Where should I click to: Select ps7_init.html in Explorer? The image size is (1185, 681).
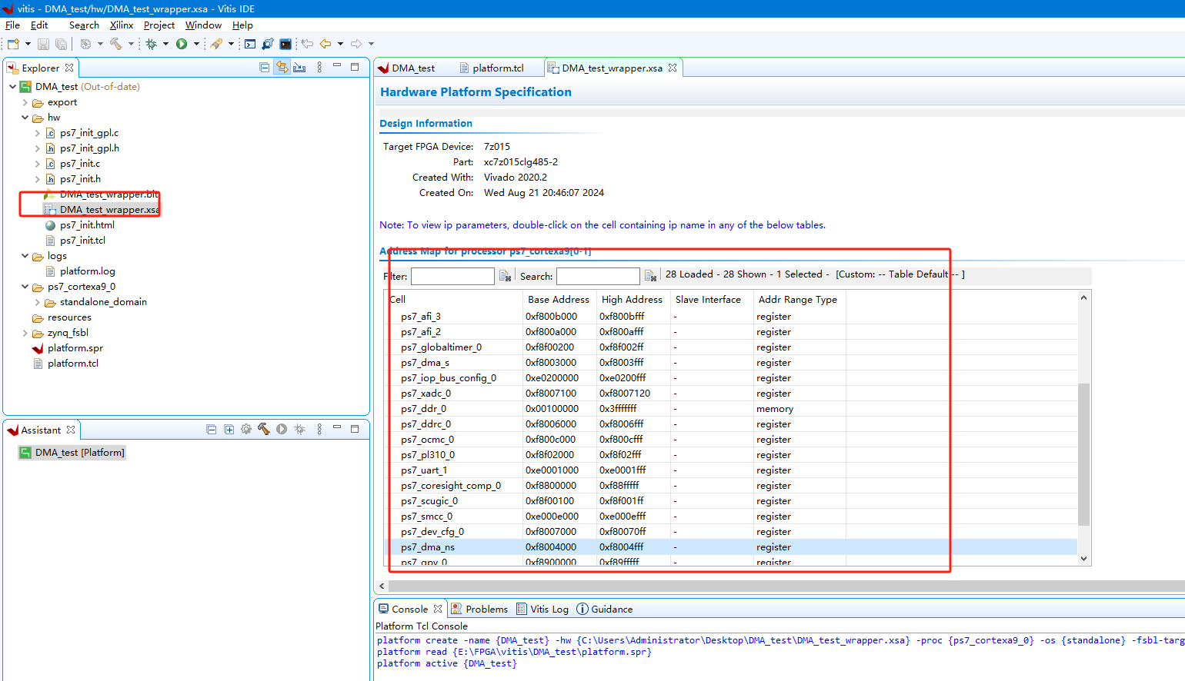[87, 225]
